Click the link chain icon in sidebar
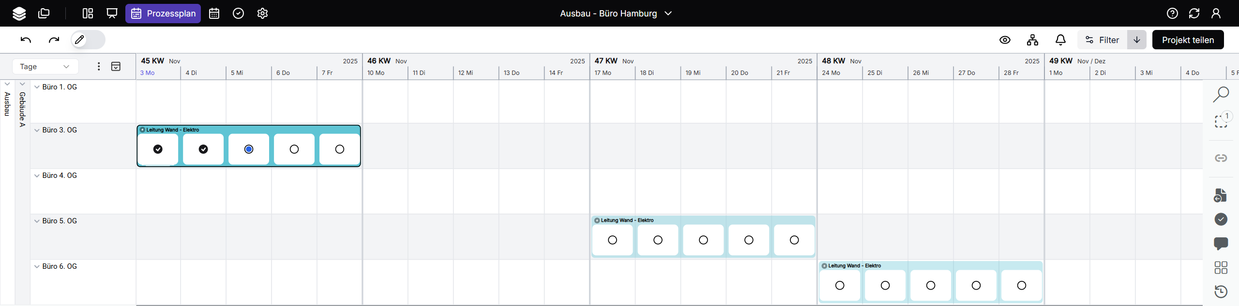The width and height of the screenshot is (1239, 306). [1221, 158]
